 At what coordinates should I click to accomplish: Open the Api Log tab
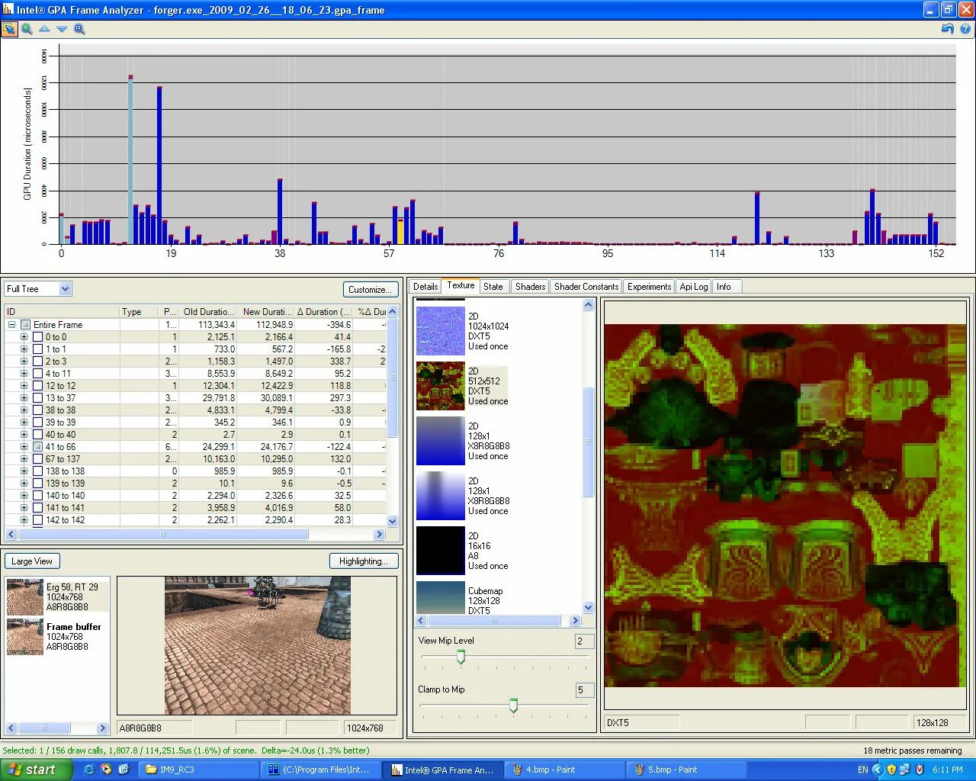pos(693,287)
